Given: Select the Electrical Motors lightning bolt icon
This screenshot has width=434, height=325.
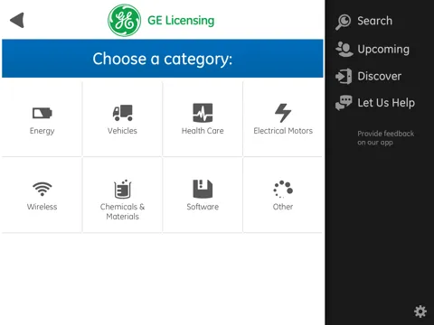Looking at the screenshot, I should (283, 113).
